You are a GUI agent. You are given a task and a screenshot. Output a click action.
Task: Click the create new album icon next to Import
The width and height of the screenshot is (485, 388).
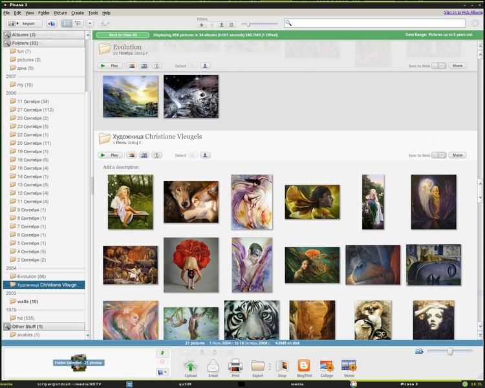pos(51,23)
